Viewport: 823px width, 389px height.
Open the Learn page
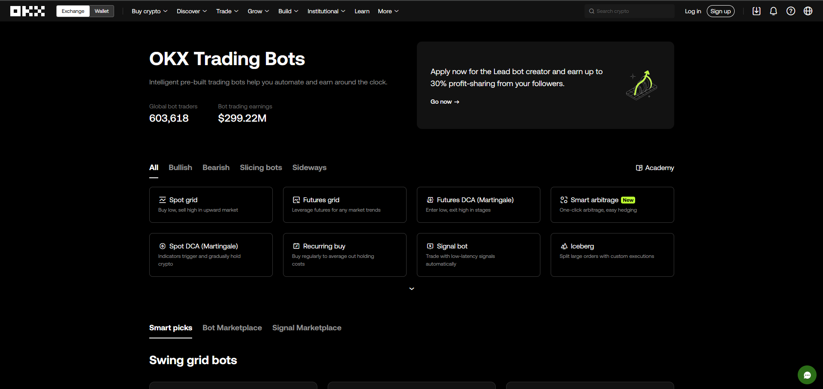coord(362,11)
